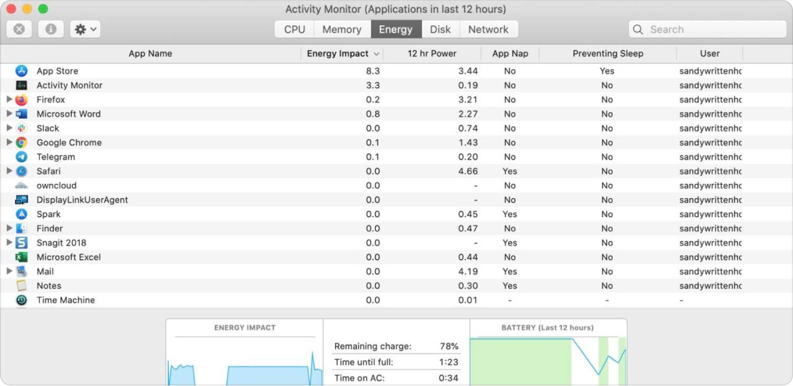The height and width of the screenshot is (386, 793).
Task: Click the App Store app icon
Action: [21, 71]
